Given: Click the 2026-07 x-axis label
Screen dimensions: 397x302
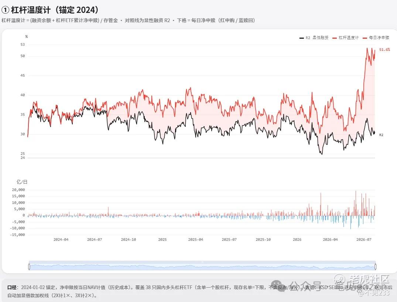Looking at the screenshot, I should pyautogui.click(x=364, y=239).
